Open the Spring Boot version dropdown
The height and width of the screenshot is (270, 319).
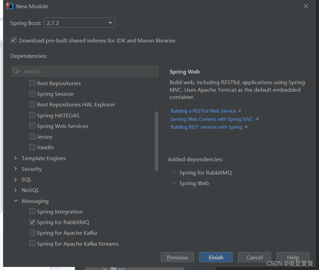79,23
